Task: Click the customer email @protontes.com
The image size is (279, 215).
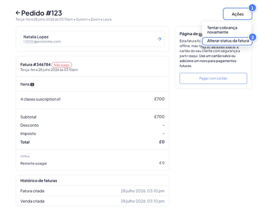Action: 42,42
